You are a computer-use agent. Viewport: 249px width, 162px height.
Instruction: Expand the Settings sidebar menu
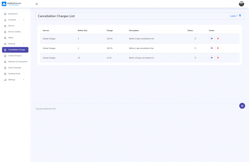point(15,80)
